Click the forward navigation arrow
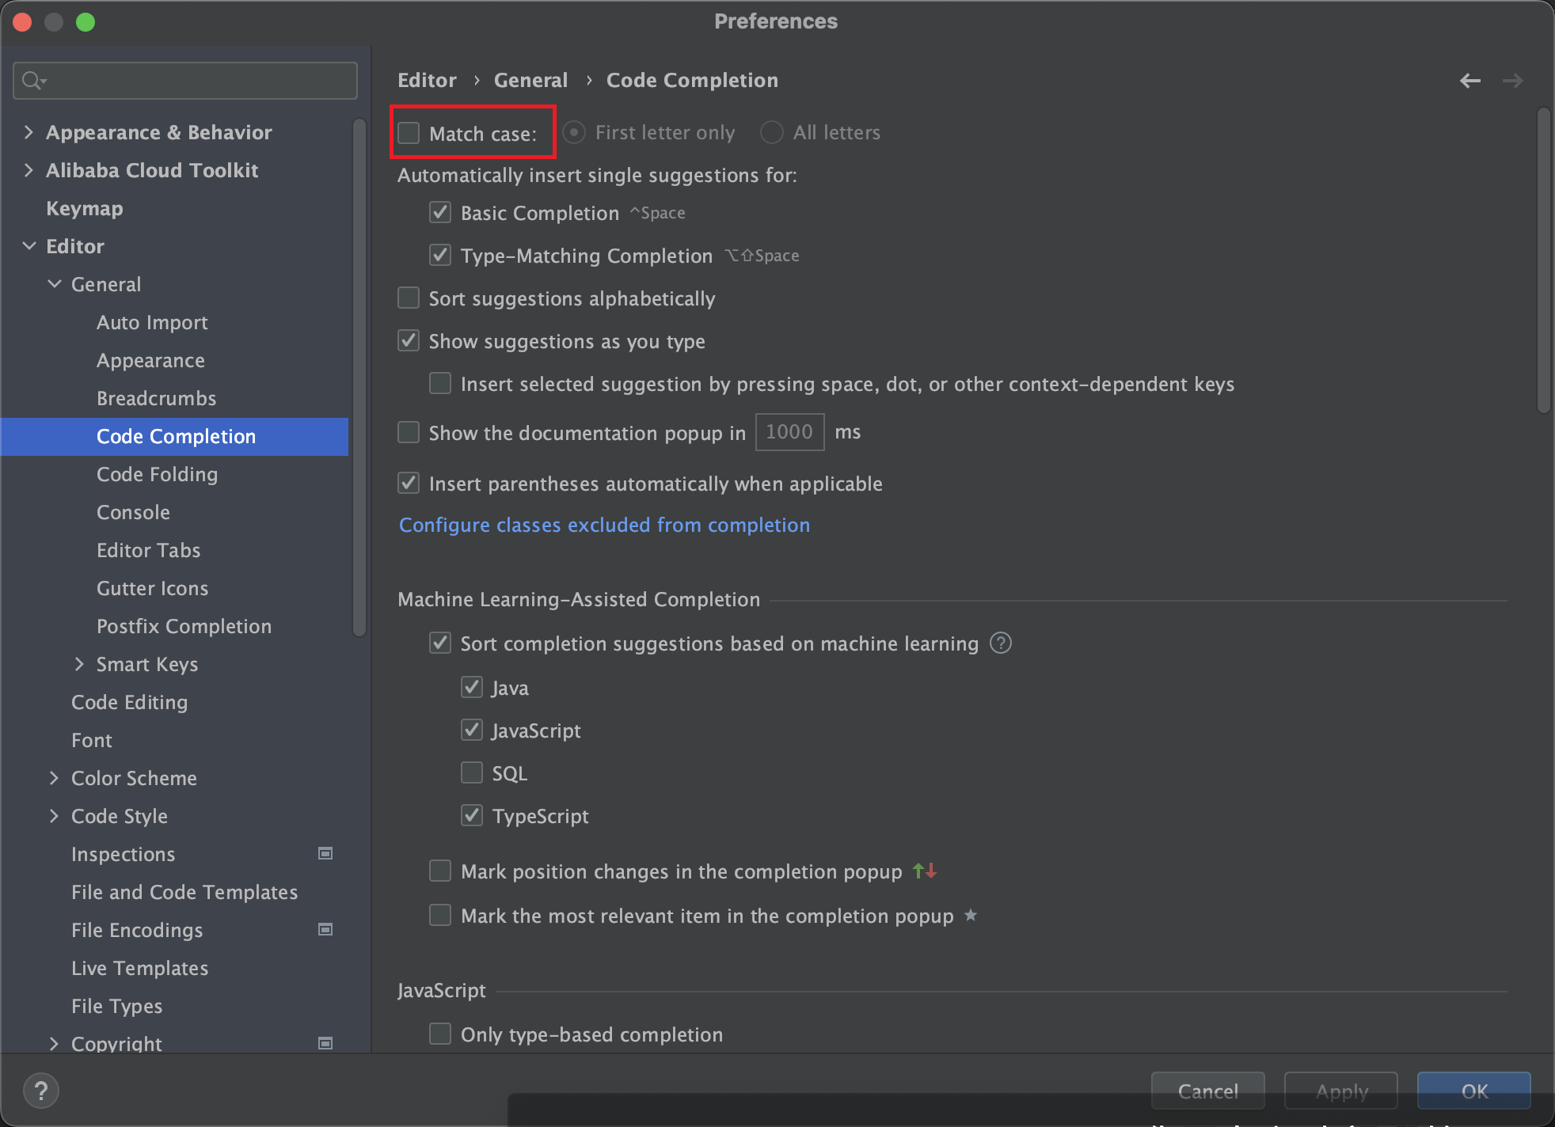The height and width of the screenshot is (1127, 1555). point(1512,81)
